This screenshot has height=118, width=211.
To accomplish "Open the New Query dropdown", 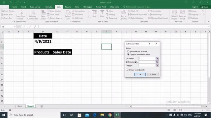I will coord(43,15).
